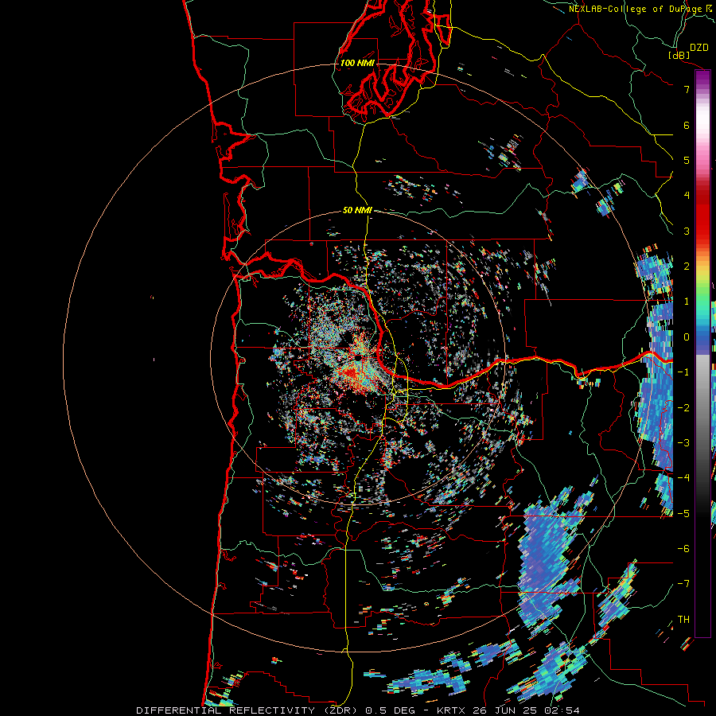Click the color scale value -7
Image resolution: width=716 pixels, height=716 pixels.
coord(683,584)
